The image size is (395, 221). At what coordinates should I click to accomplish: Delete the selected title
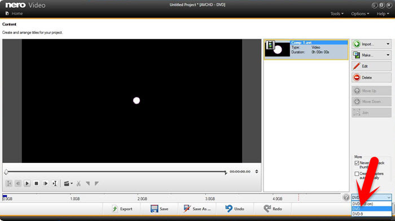tap(371, 78)
